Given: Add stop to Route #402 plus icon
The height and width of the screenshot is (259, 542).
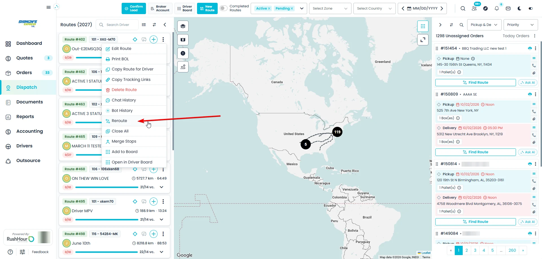Looking at the screenshot, I should point(154,39).
